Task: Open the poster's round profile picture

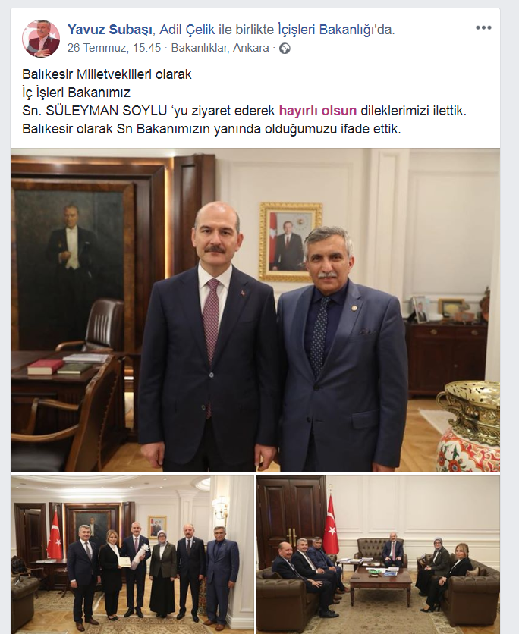Action: (41, 39)
